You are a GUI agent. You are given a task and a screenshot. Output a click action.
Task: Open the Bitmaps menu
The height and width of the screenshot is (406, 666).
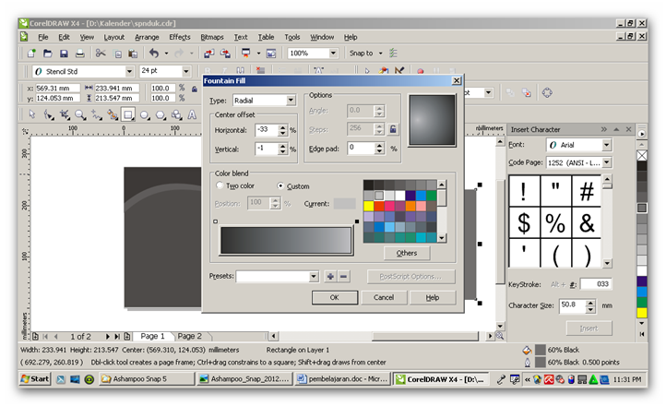tap(212, 37)
